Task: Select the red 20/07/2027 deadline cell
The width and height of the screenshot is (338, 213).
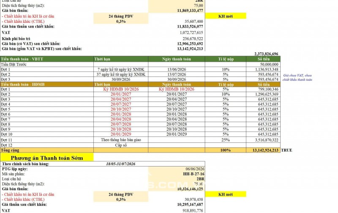Action: [121, 104]
